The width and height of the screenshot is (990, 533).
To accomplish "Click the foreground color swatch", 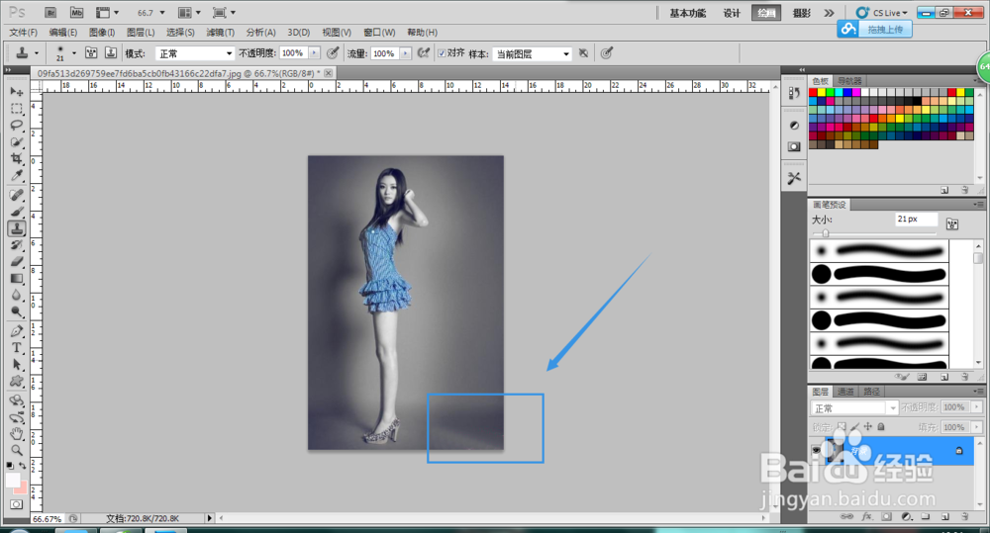I will [13, 480].
